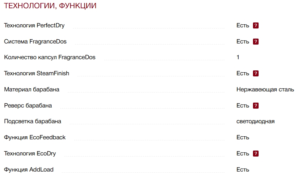This screenshot has width=296, height=182.
Task: Show hint for Технология SteamFinish
Action: tap(256, 73)
